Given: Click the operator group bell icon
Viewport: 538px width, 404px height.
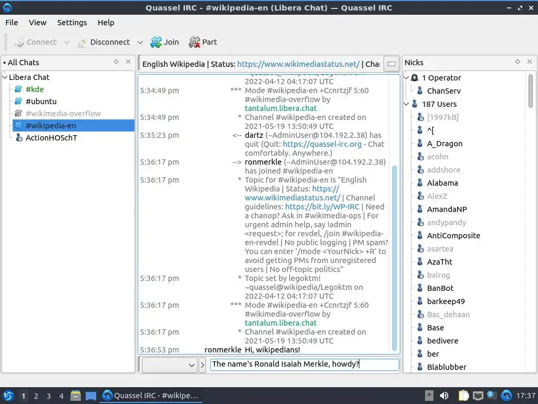Looking at the screenshot, I should [415, 78].
